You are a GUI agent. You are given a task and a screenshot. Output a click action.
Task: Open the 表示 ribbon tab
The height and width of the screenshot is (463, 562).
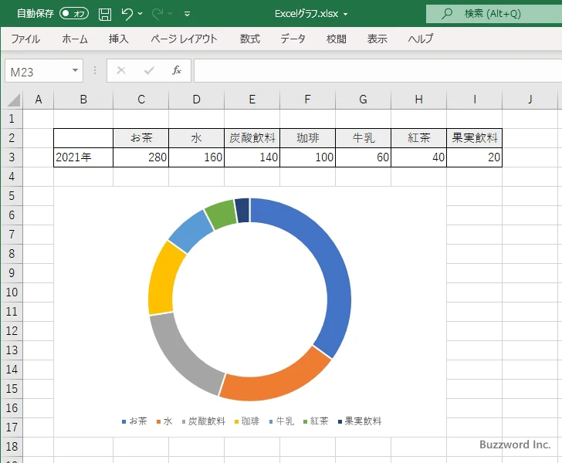[377, 39]
